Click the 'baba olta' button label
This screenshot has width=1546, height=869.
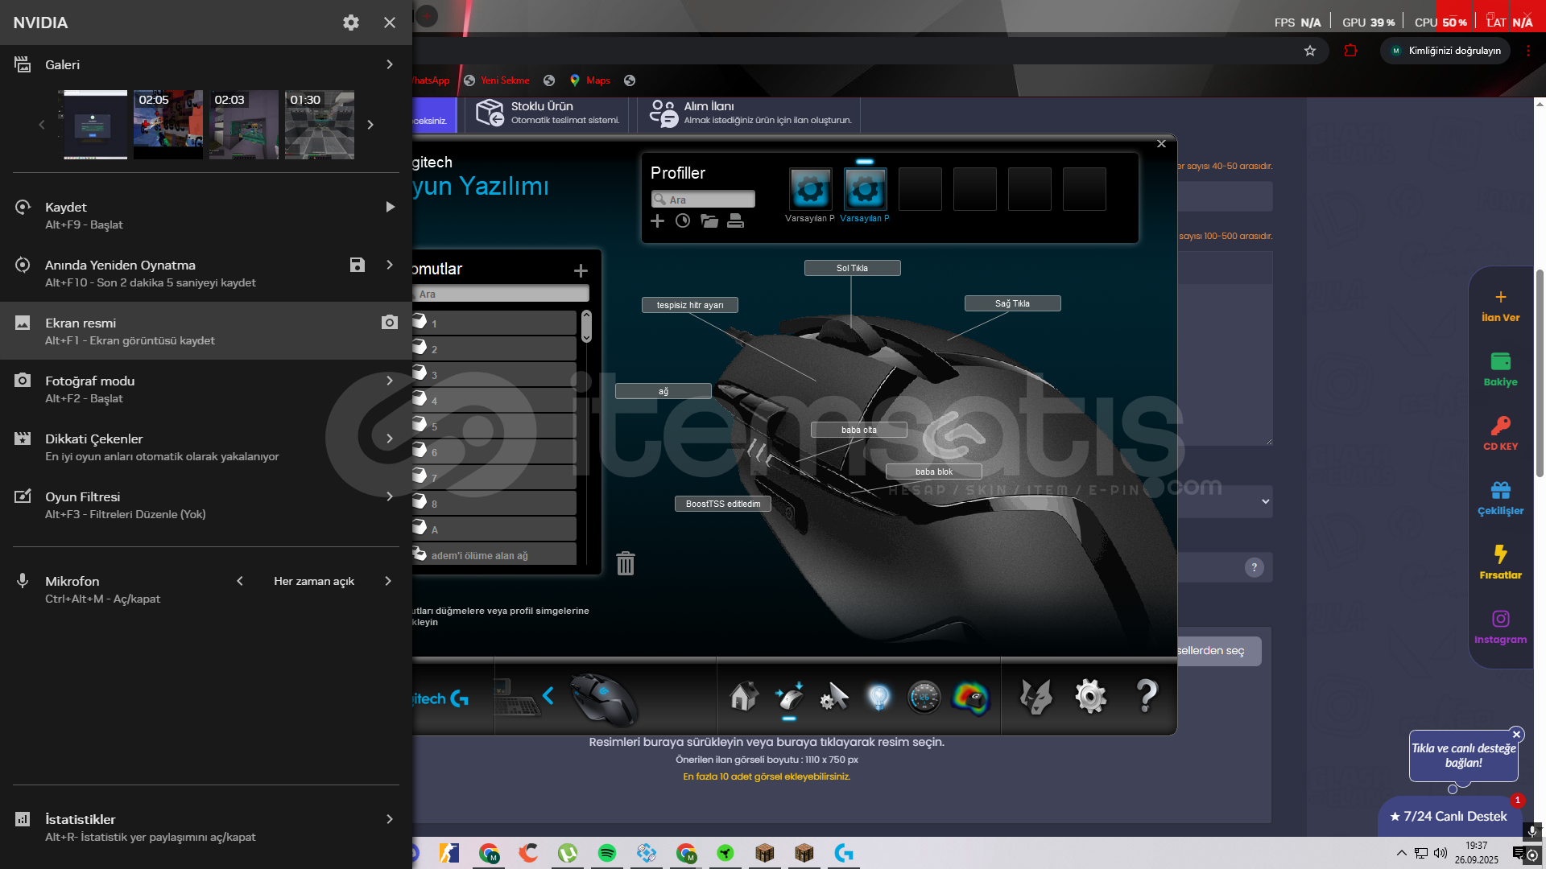(859, 430)
